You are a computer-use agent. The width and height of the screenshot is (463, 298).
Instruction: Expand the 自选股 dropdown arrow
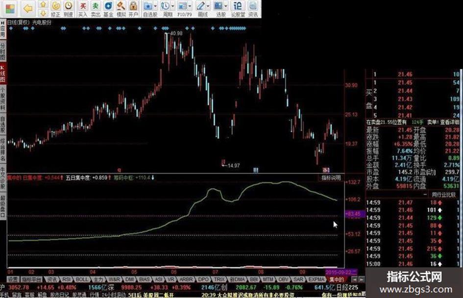coord(155,6)
